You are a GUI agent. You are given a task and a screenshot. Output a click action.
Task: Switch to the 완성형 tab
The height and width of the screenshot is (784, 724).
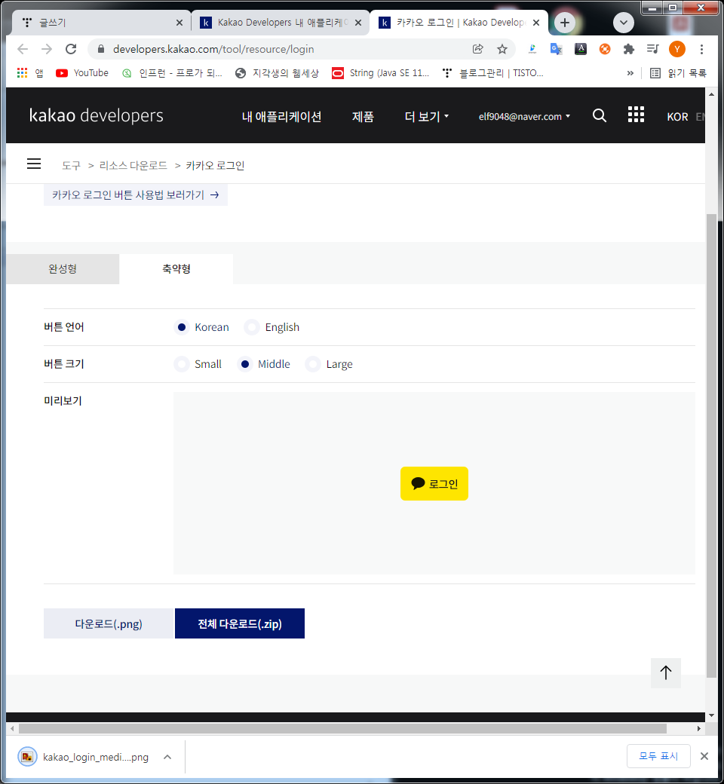click(63, 269)
